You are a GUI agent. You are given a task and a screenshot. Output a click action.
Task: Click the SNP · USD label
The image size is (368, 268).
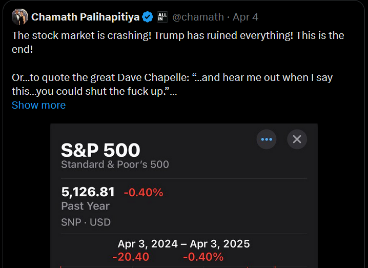pyautogui.click(x=86, y=222)
